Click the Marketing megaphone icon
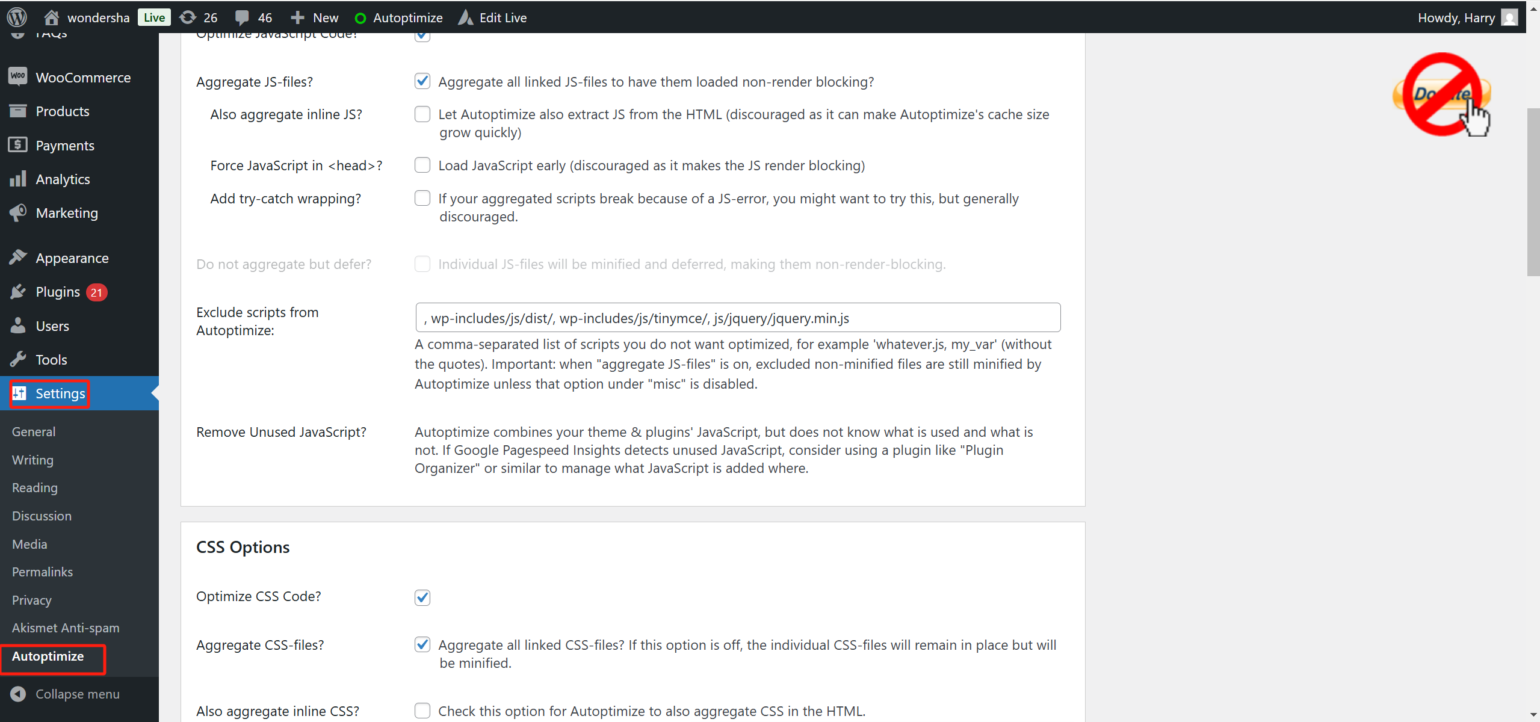 [x=18, y=212]
